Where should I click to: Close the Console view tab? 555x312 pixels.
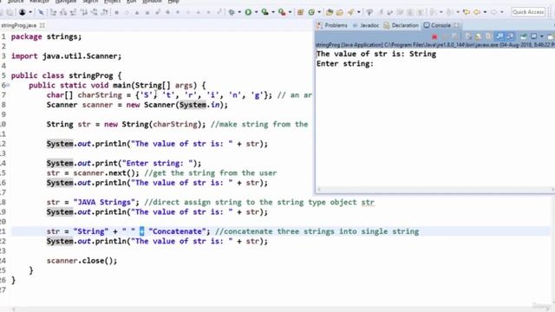point(457,25)
